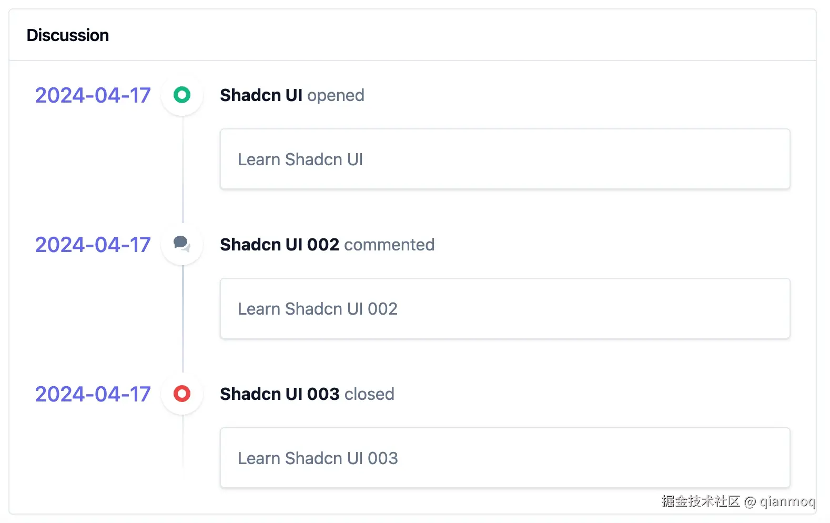Screen dimensions: 830x523
Task: Click the red closed status icon
Action: [x=182, y=394]
